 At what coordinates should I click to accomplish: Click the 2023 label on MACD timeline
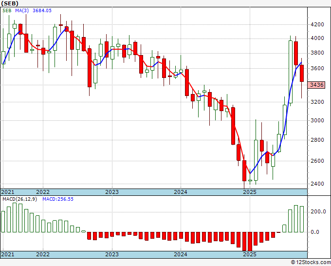[x=112, y=254]
